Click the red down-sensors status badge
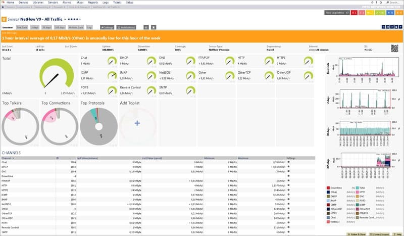Screen dimensions: 404x236 354,13
